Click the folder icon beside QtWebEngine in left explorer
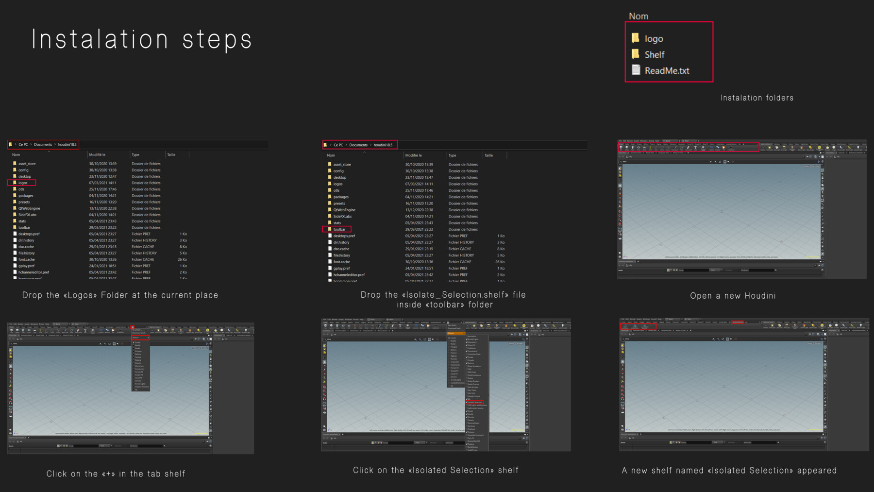Viewport: 874px width, 492px height. (x=15, y=208)
